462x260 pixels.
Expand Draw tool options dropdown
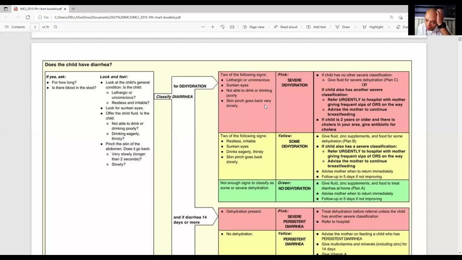coord(356,27)
